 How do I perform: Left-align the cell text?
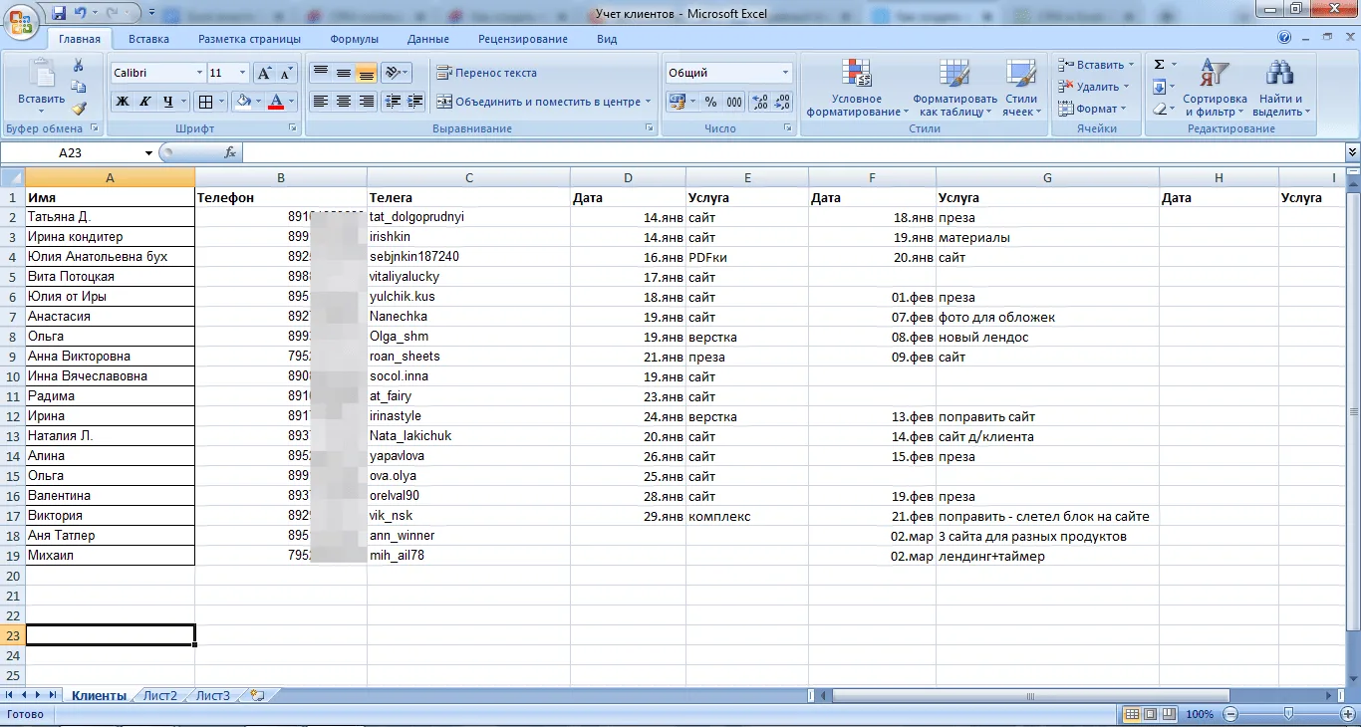click(x=320, y=102)
